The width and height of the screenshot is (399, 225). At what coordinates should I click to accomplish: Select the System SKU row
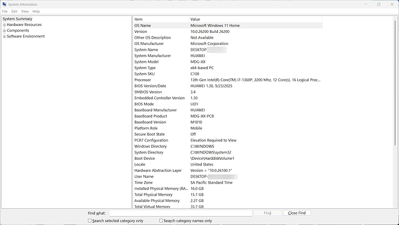pyautogui.click(x=228, y=74)
